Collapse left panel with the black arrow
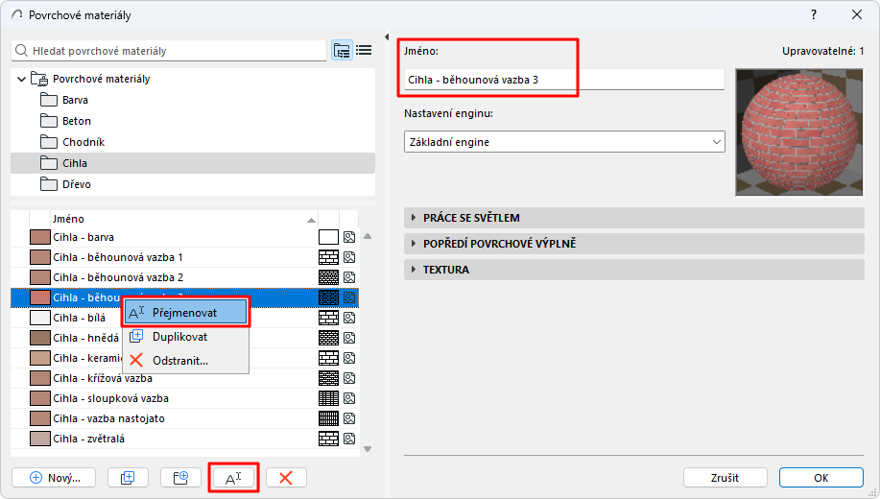 387,37
